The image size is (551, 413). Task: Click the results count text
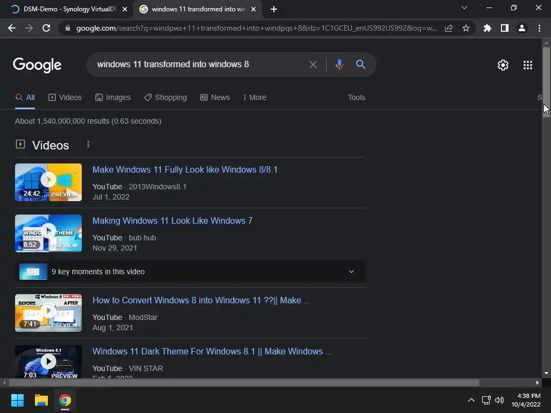(x=88, y=121)
